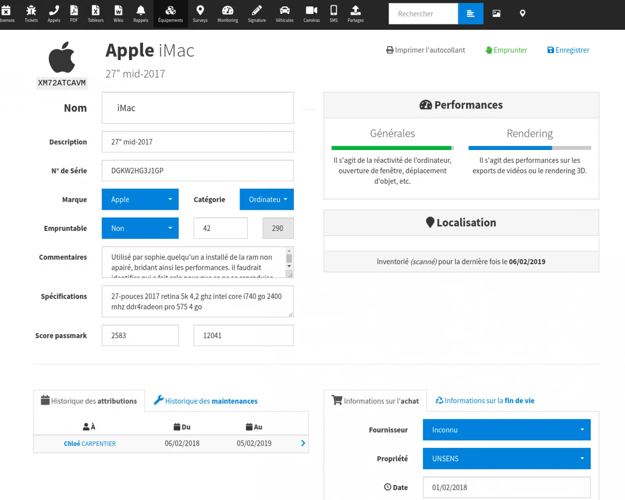Viewport: 625px width, 500px height.
Task: Click the Rendering performance bar
Action: pyautogui.click(x=529, y=148)
